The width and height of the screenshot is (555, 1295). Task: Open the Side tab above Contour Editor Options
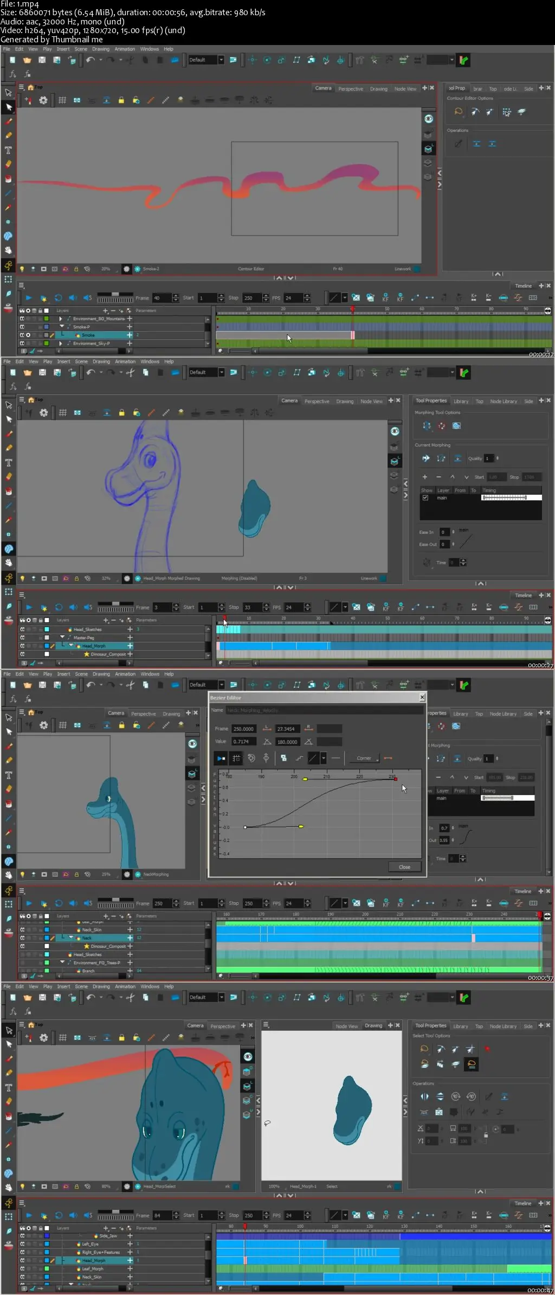528,89
